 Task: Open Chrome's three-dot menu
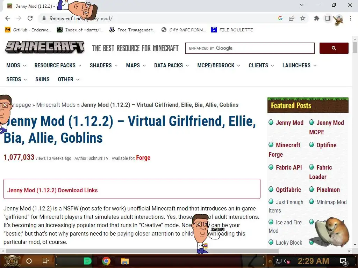[x=350, y=18]
